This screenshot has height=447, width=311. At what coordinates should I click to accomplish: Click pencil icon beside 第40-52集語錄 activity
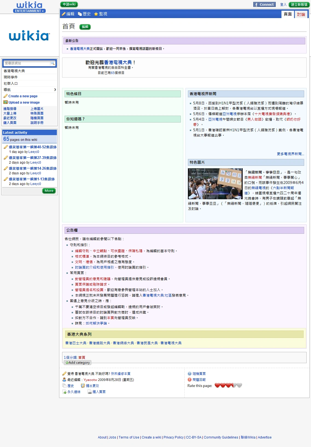point(6,147)
